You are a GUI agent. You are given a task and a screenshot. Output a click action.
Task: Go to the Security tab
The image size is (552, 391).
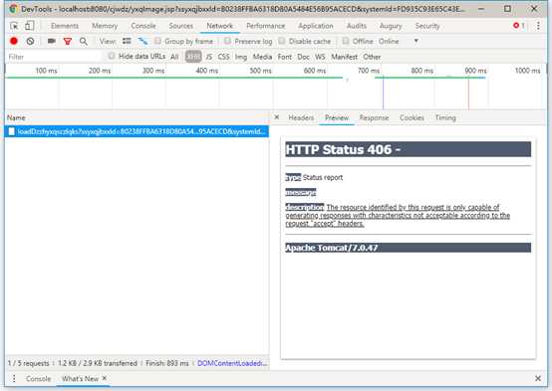427,26
